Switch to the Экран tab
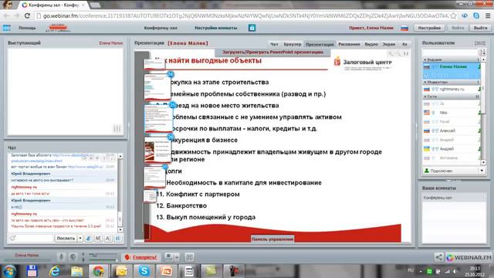 [389, 44]
